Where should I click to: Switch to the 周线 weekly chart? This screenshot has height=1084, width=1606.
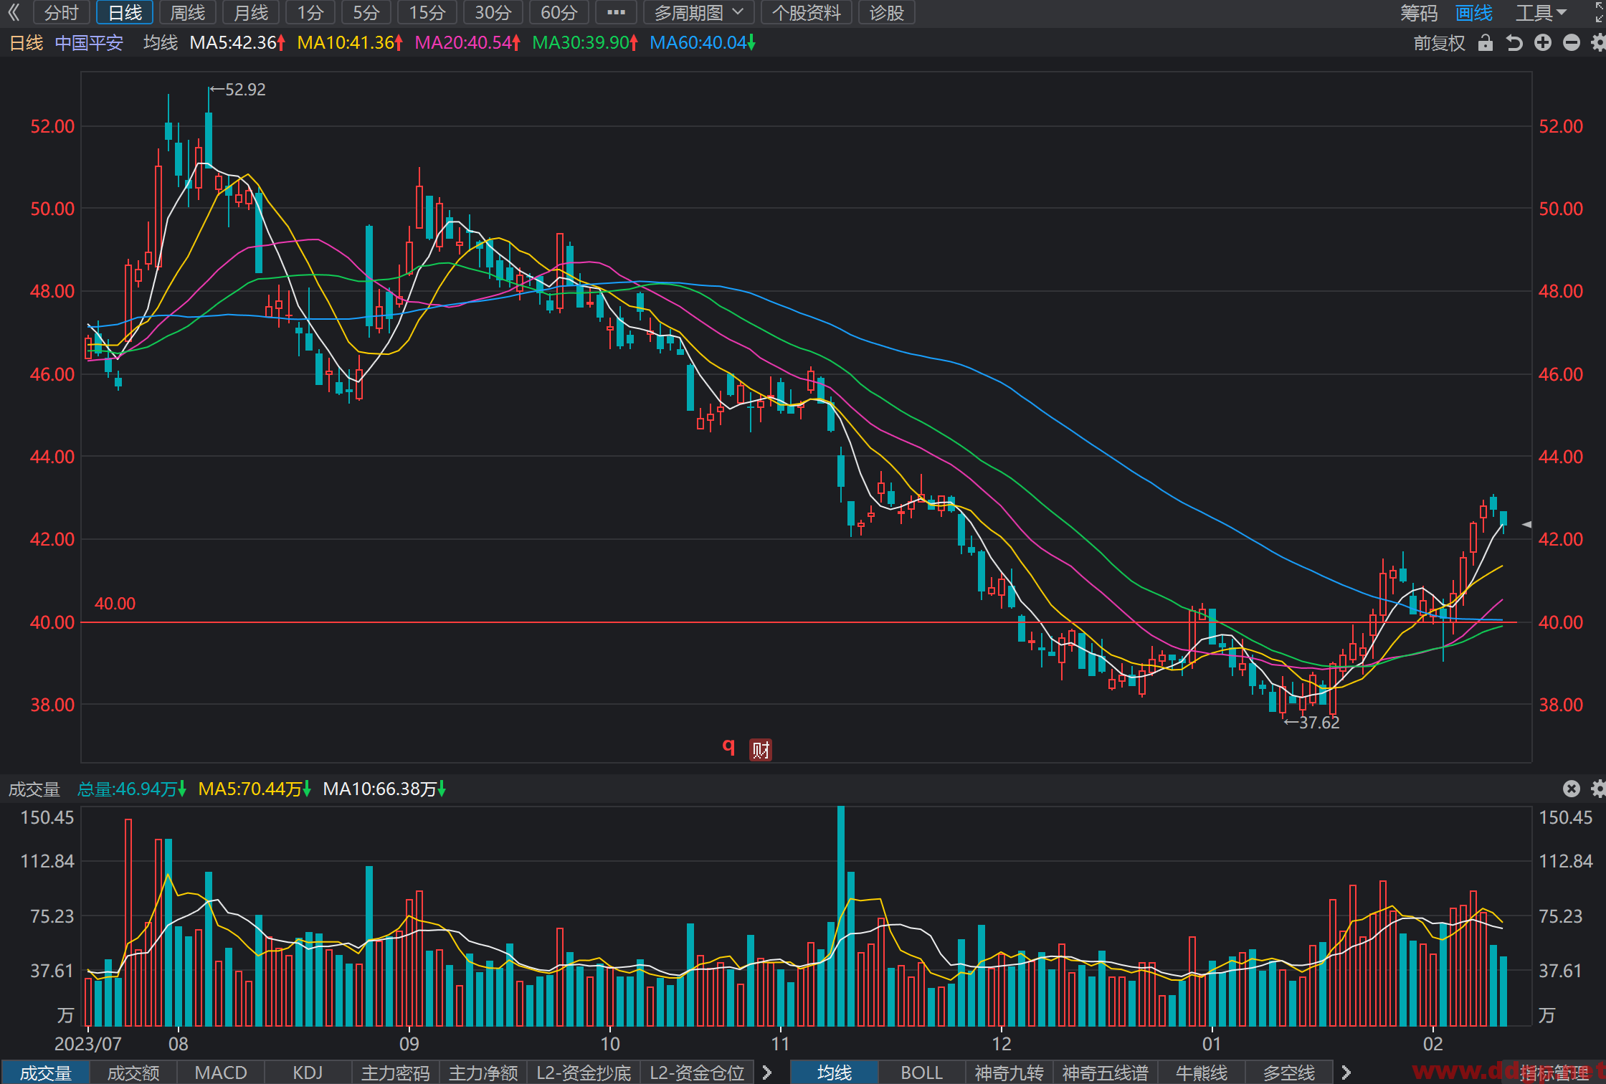click(x=188, y=12)
